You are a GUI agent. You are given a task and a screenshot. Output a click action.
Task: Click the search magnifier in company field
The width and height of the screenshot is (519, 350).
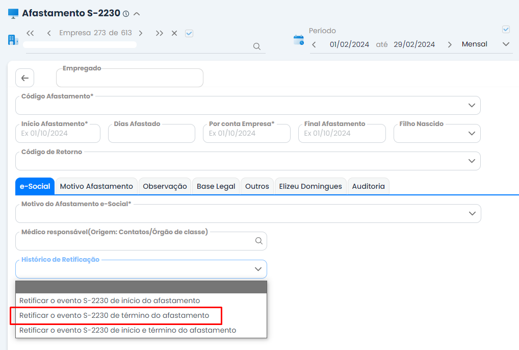point(256,46)
